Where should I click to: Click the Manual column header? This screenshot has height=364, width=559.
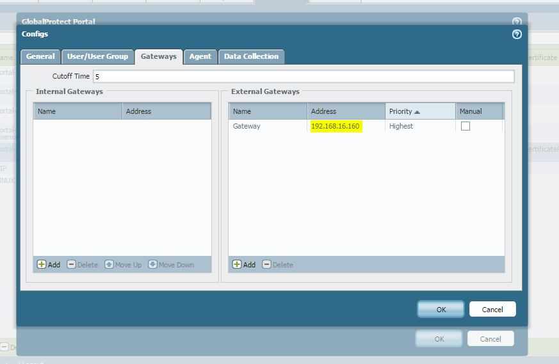(x=479, y=111)
